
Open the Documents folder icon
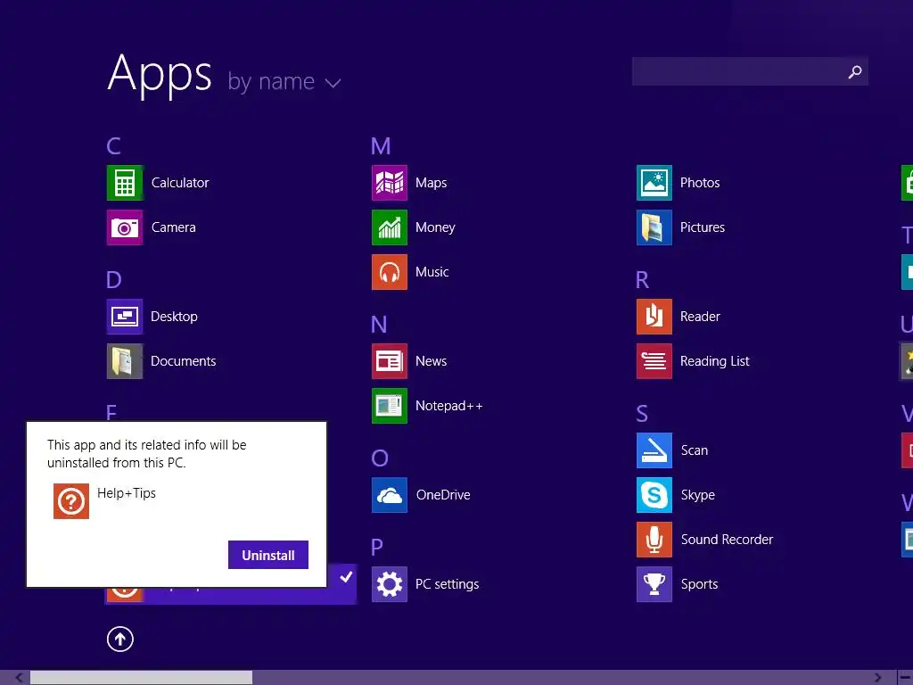pos(125,361)
